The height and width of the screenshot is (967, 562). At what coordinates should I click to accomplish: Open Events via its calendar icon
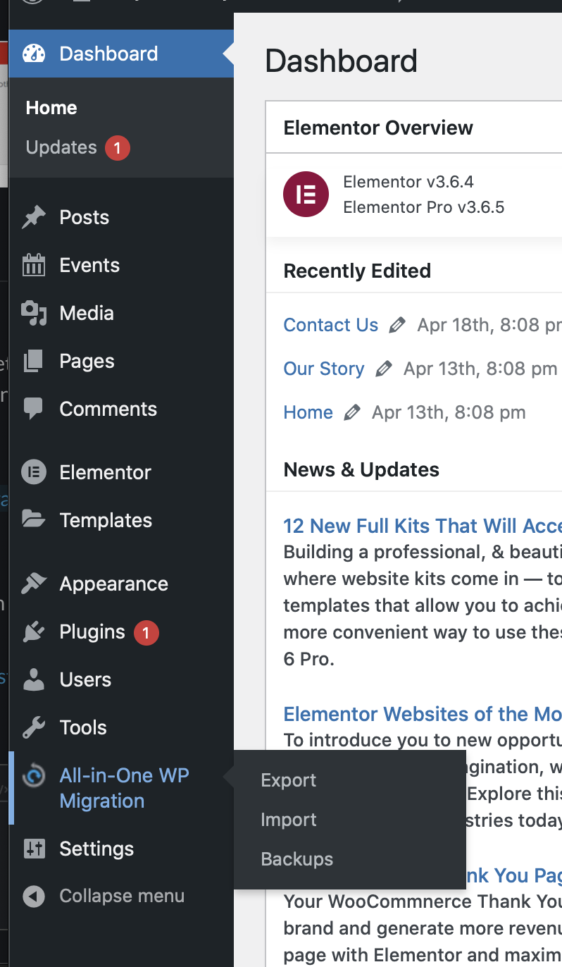coord(33,266)
